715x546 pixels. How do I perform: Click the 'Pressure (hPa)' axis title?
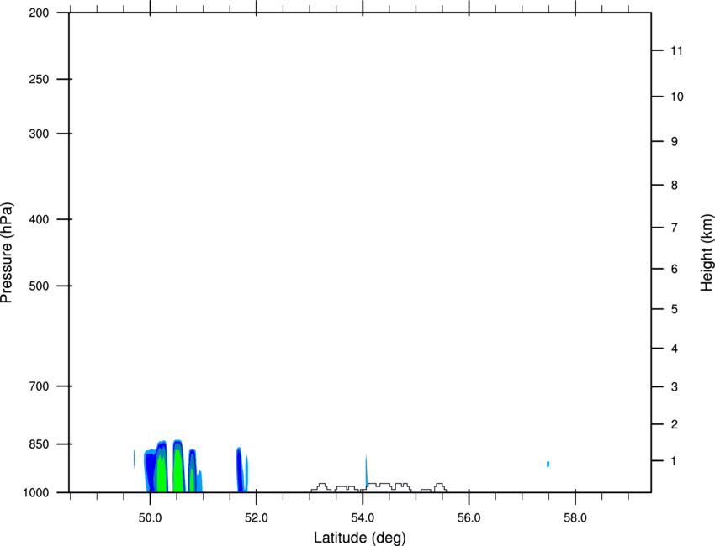(x=7, y=253)
